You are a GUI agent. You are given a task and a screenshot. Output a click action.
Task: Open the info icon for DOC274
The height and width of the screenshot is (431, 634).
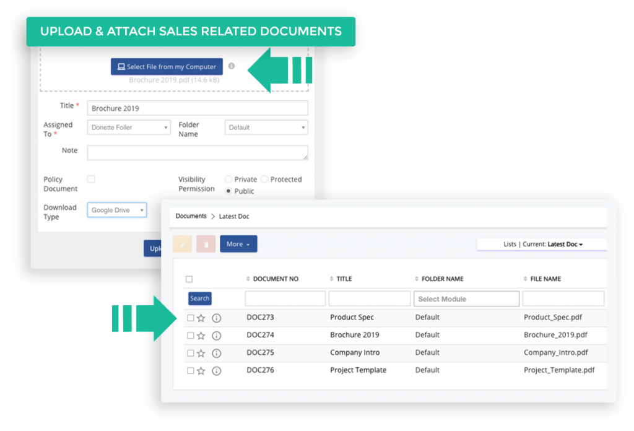pyautogui.click(x=215, y=335)
